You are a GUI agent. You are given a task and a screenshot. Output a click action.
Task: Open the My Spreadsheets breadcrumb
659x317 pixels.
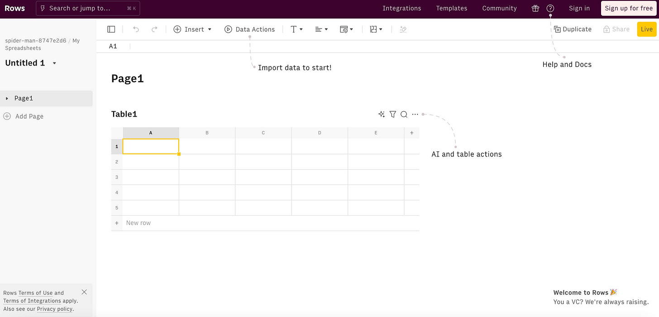click(42, 44)
